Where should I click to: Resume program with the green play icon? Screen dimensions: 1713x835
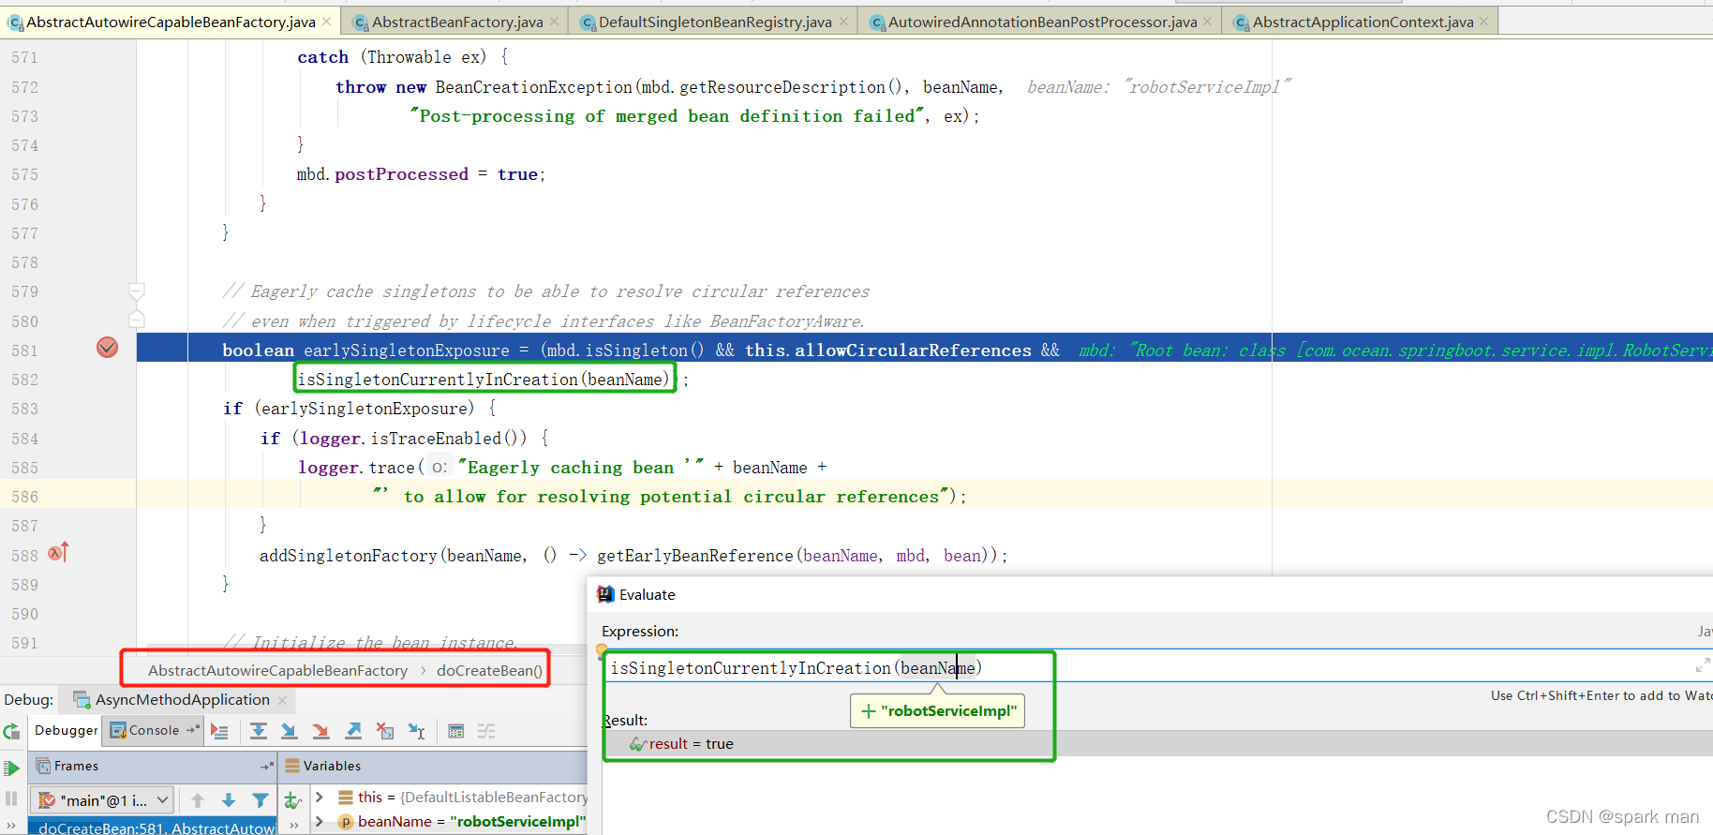tap(11, 768)
